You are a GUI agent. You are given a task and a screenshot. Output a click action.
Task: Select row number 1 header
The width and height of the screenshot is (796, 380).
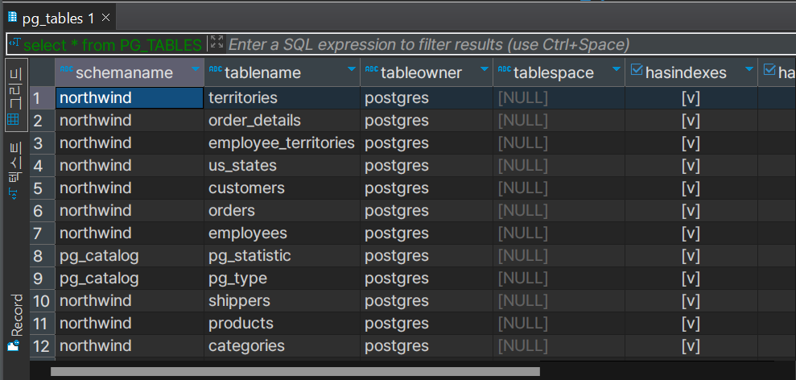pos(42,97)
